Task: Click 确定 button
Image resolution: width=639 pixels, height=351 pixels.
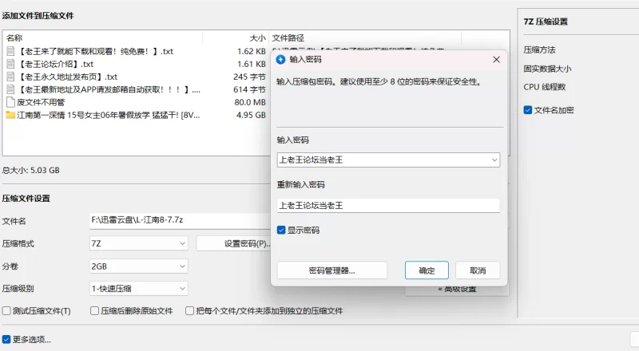Action: coord(427,270)
